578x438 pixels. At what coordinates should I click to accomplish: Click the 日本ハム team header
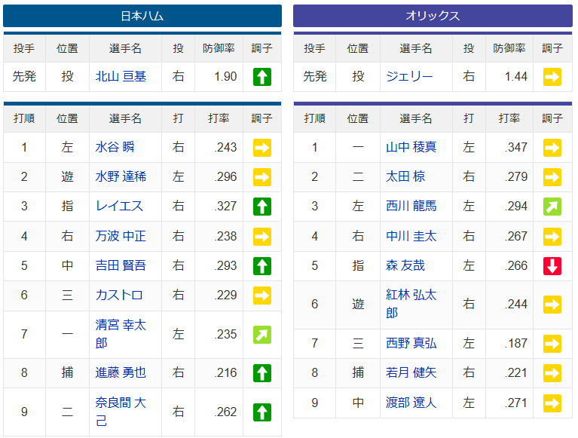tap(142, 16)
